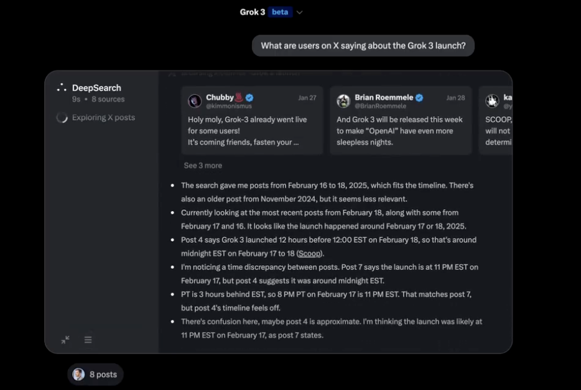Select the user's question bubble

click(x=363, y=45)
